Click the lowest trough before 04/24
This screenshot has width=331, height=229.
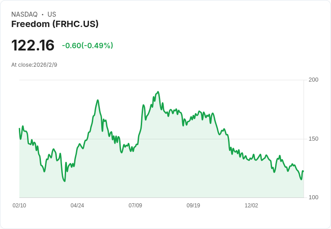click(x=65, y=181)
